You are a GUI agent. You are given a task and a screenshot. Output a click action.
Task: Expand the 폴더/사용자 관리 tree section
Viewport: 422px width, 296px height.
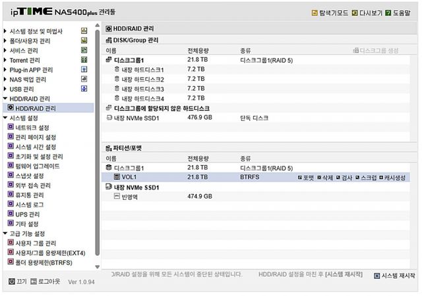5,41
